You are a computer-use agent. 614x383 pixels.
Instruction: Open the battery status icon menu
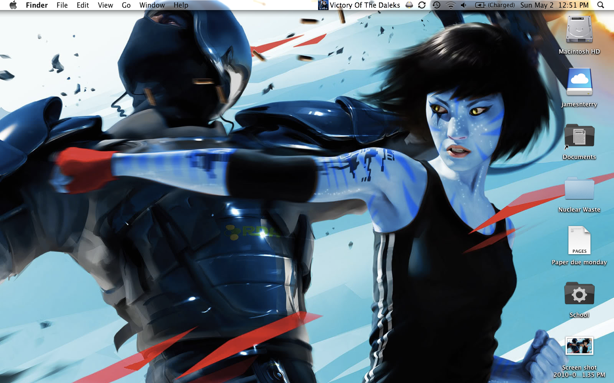click(x=480, y=5)
